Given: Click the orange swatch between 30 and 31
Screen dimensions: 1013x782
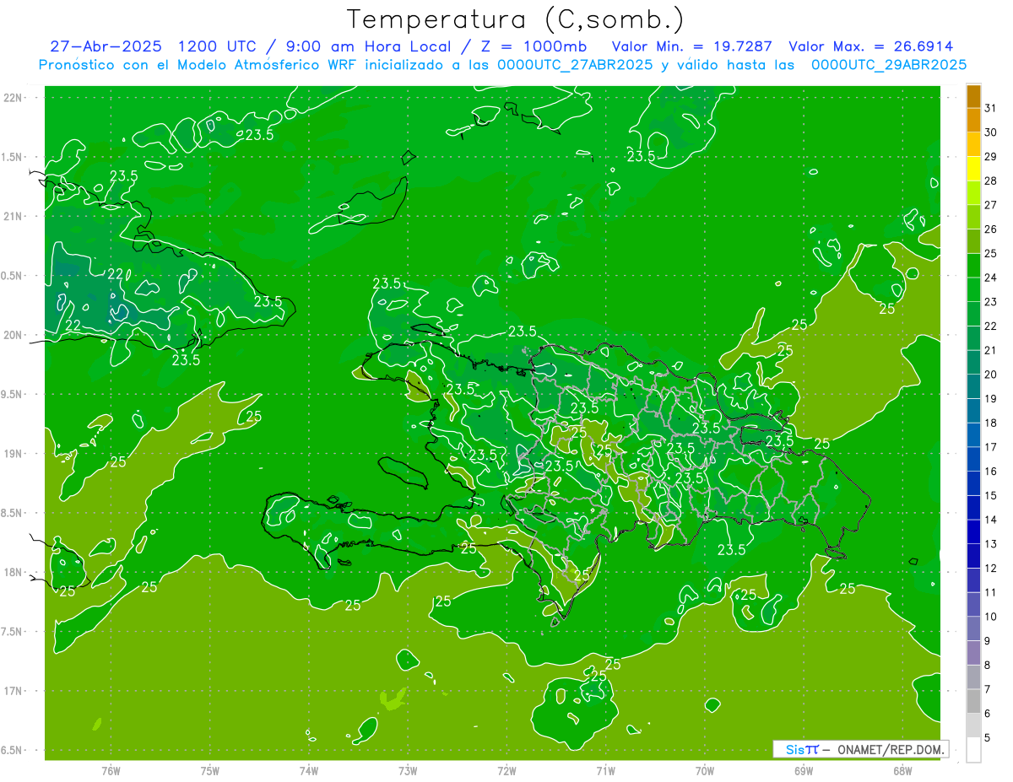Looking at the screenshot, I should 973,120.
